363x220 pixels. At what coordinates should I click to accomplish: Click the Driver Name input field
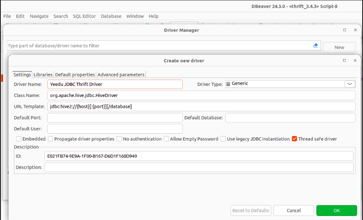(115, 84)
